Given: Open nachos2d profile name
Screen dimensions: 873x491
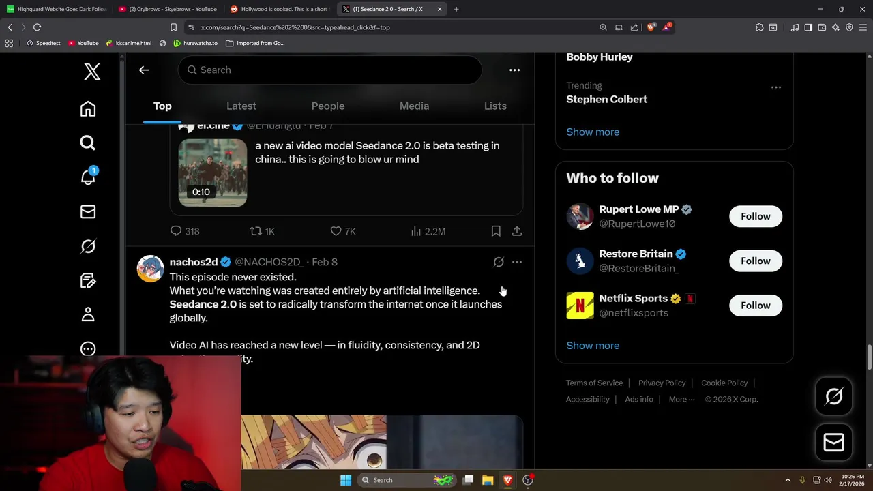Looking at the screenshot, I should click(194, 262).
